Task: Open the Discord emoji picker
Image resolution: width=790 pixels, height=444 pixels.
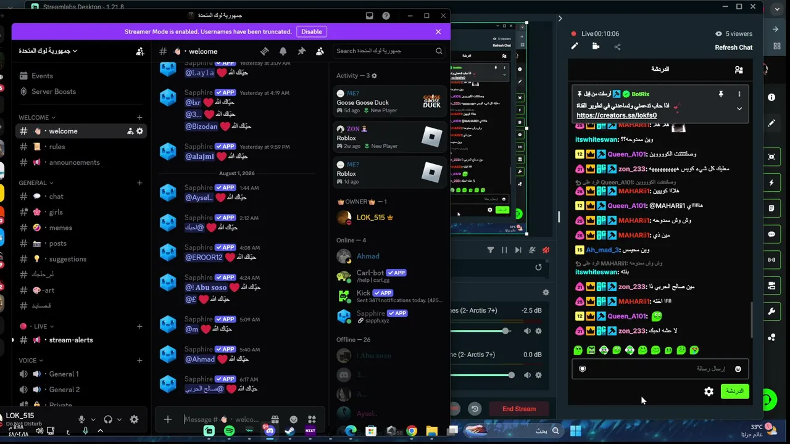Action: [x=294, y=419]
